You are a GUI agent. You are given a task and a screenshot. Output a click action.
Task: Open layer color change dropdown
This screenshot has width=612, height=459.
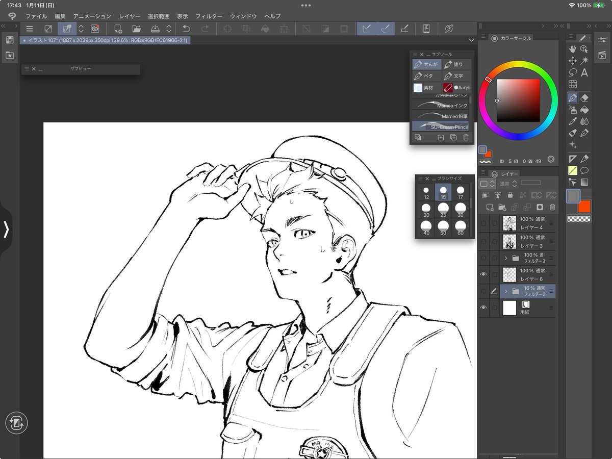click(x=487, y=184)
